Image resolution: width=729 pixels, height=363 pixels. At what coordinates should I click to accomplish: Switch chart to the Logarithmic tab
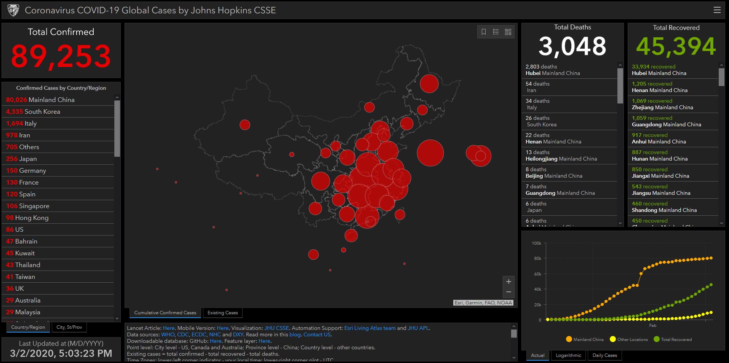569,355
